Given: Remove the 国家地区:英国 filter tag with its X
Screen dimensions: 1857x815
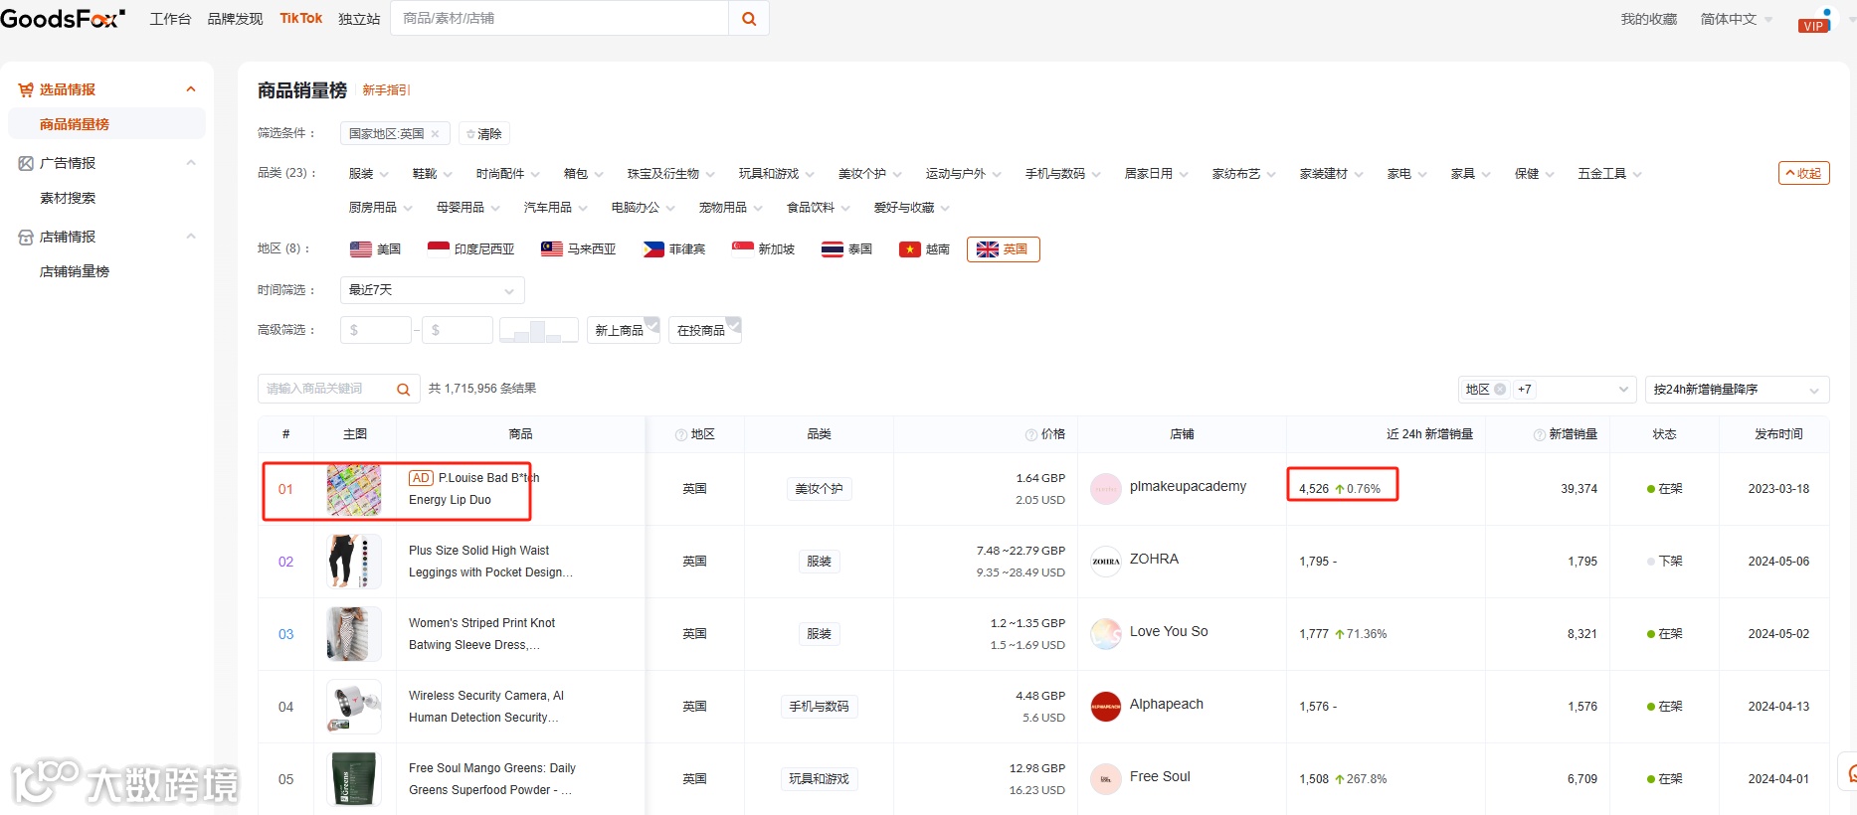Looking at the screenshot, I should point(435,134).
